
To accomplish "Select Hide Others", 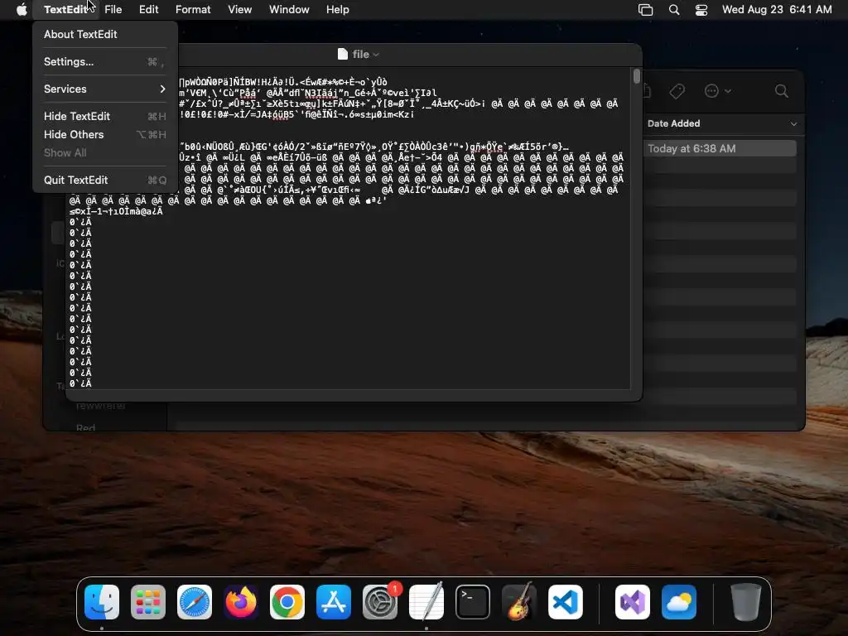I will point(104,135).
